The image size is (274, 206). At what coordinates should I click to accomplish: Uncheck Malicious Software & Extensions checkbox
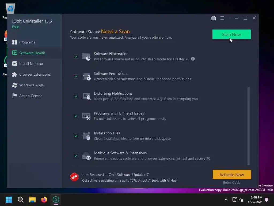click(76, 156)
